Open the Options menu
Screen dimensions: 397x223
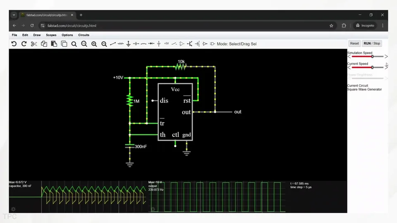click(x=67, y=35)
